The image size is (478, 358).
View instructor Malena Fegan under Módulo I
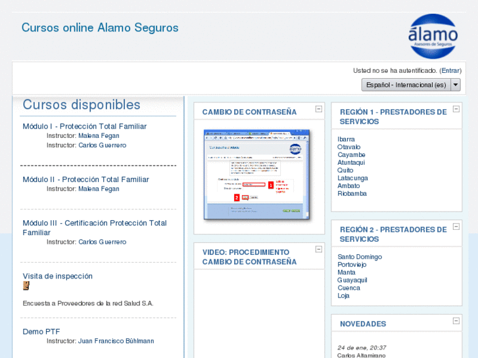[99, 136]
